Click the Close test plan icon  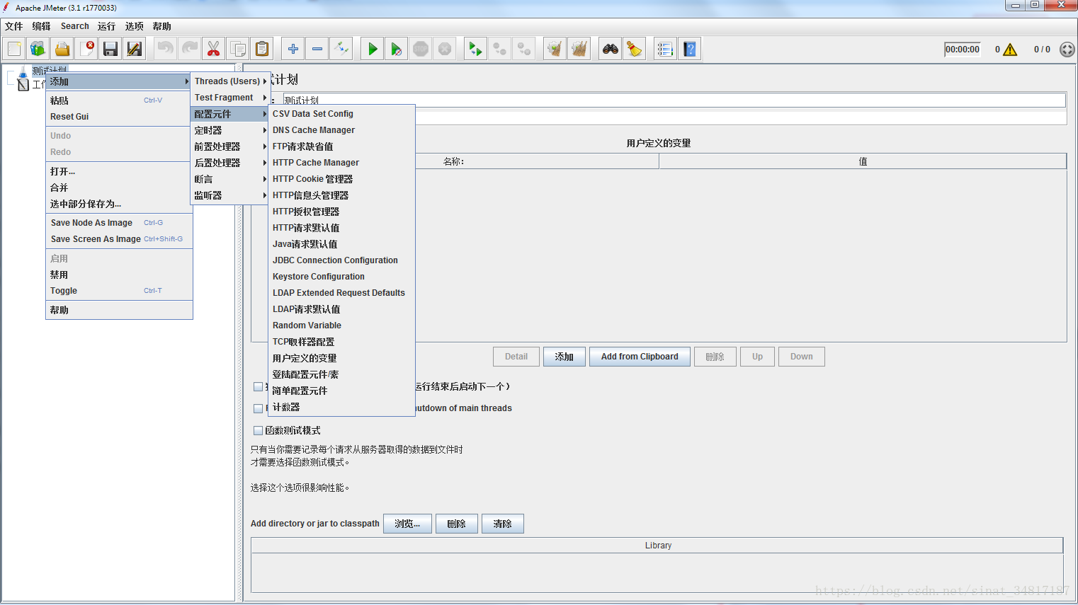click(86, 49)
